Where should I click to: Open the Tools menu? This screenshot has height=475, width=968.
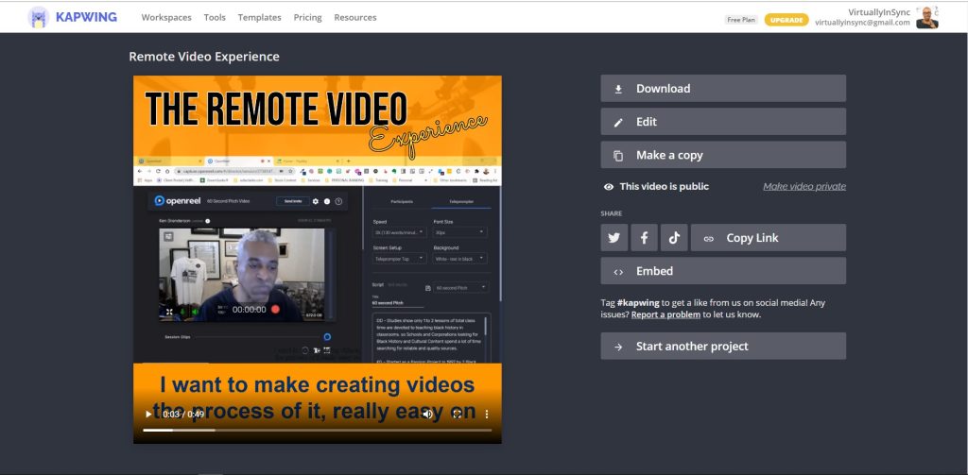point(215,17)
